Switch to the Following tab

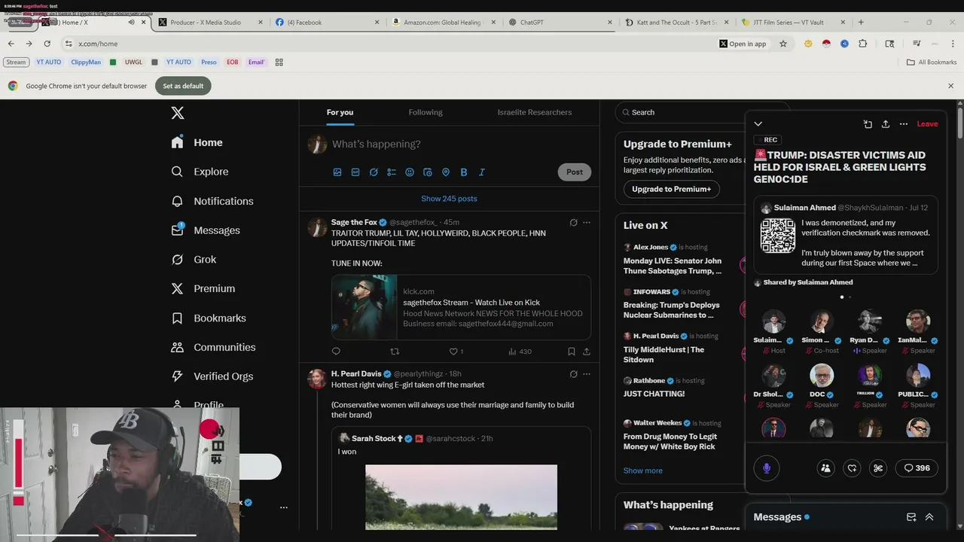426,112
